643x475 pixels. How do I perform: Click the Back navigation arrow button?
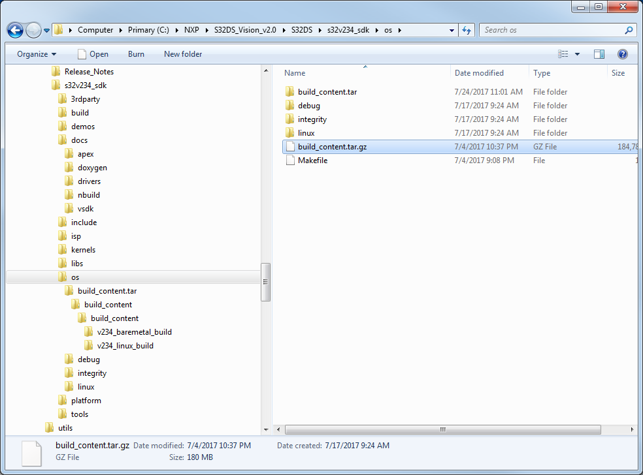click(x=15, y=30)
